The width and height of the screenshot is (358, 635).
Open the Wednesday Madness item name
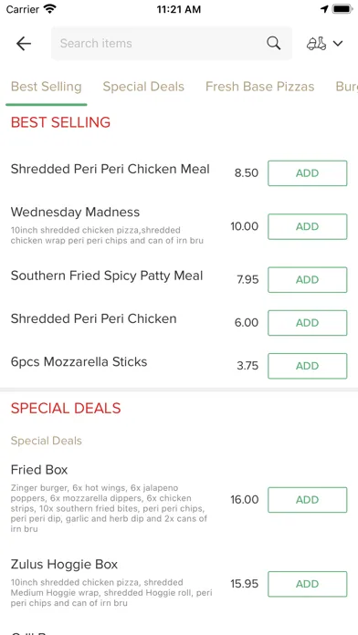click(75, 213)
